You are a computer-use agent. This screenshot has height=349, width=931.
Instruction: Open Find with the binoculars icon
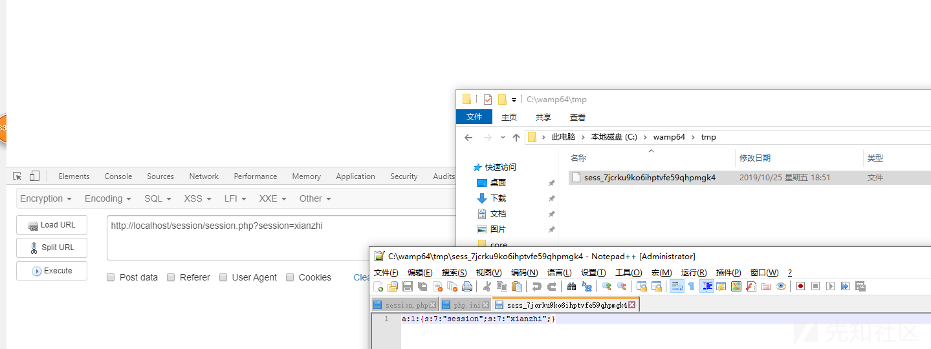point(571,286)
